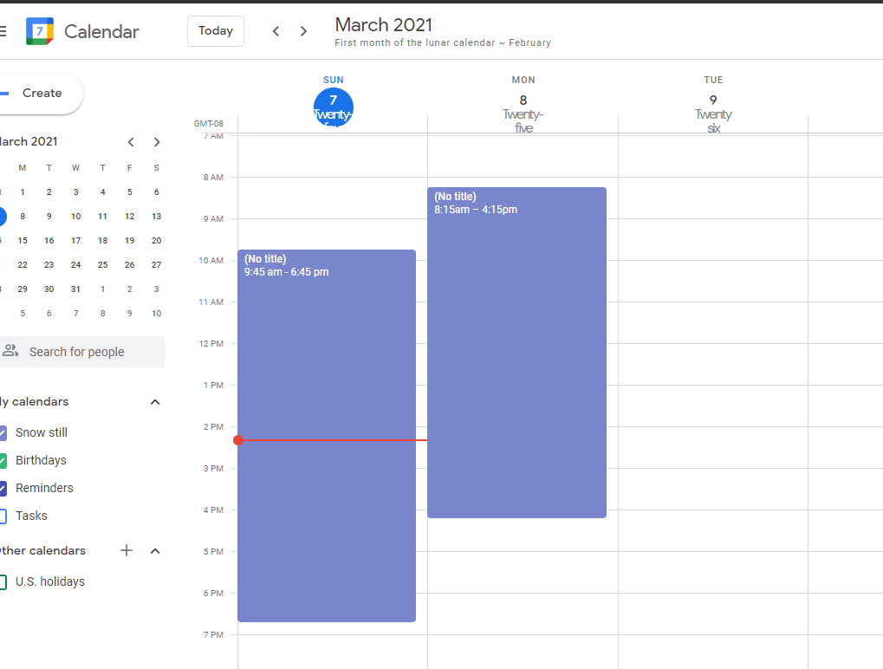Disable the Birthdays calendar
The image size is (883, 669).
pos(3,459)
